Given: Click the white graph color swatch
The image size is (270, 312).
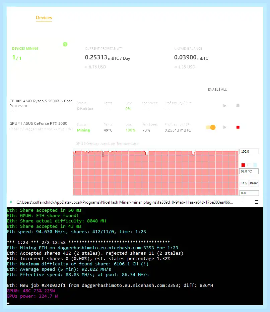Looking at the screenshot, I should pyautogui.click(x=249, y=165).
